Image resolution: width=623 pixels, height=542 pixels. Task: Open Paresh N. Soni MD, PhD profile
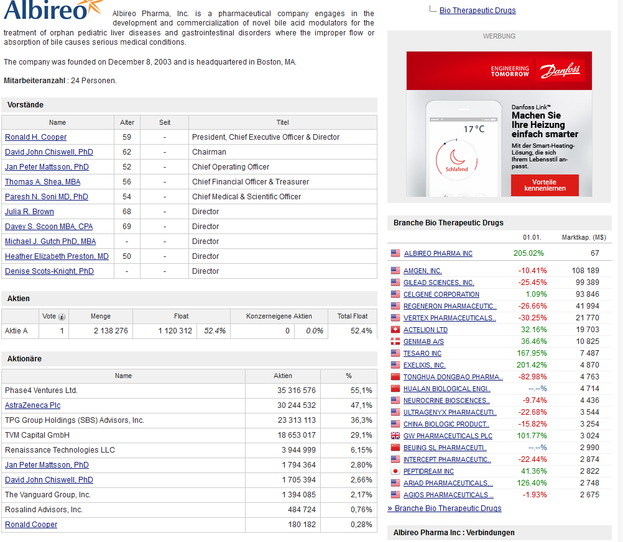click(x=47, y=197)
